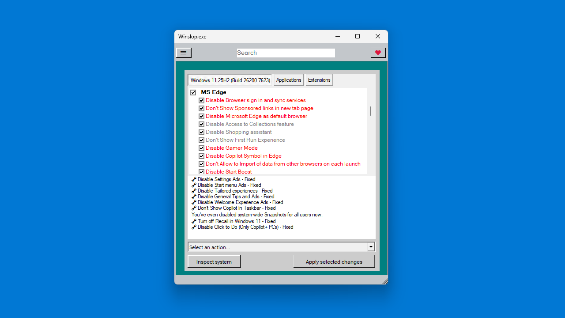The image size is (565, 318).
Task: Toggle Disable Gamer Mode checkbox
Action: pos(201,148)
